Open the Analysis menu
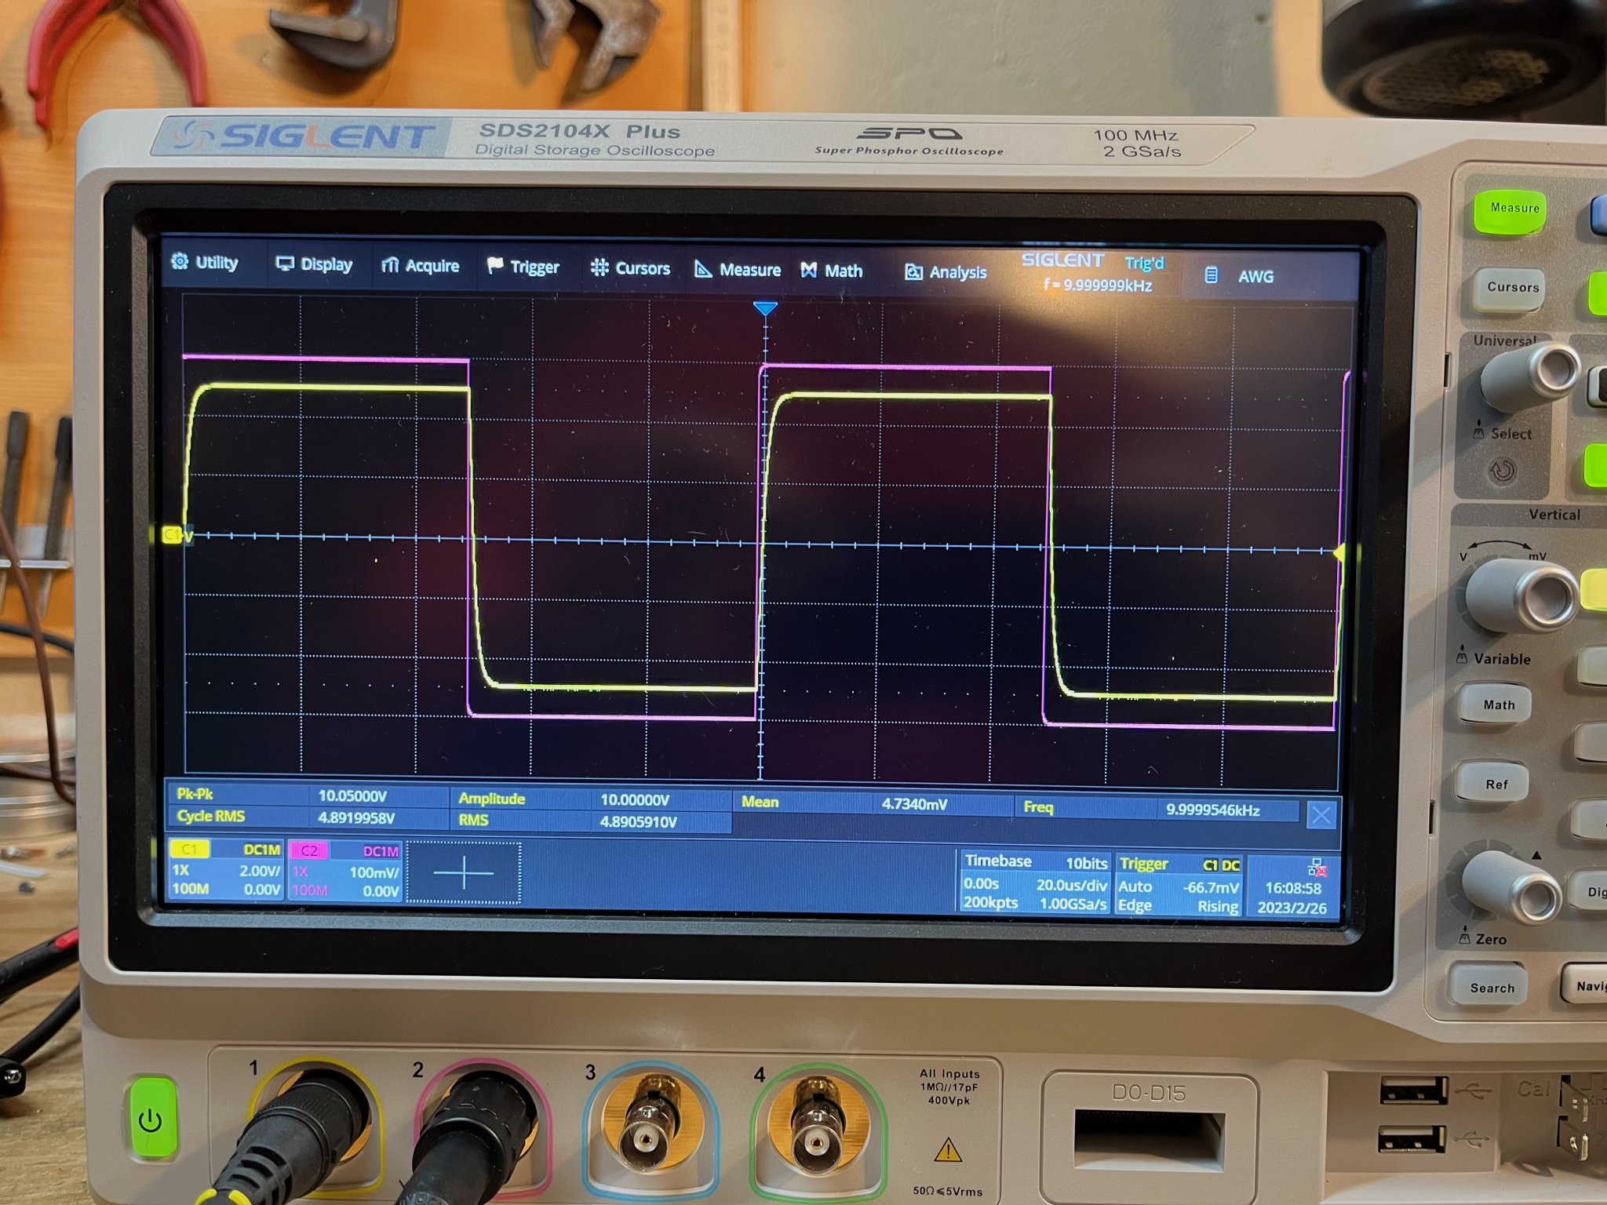Screen dimensions: 1607x1205 pos(946,272)
